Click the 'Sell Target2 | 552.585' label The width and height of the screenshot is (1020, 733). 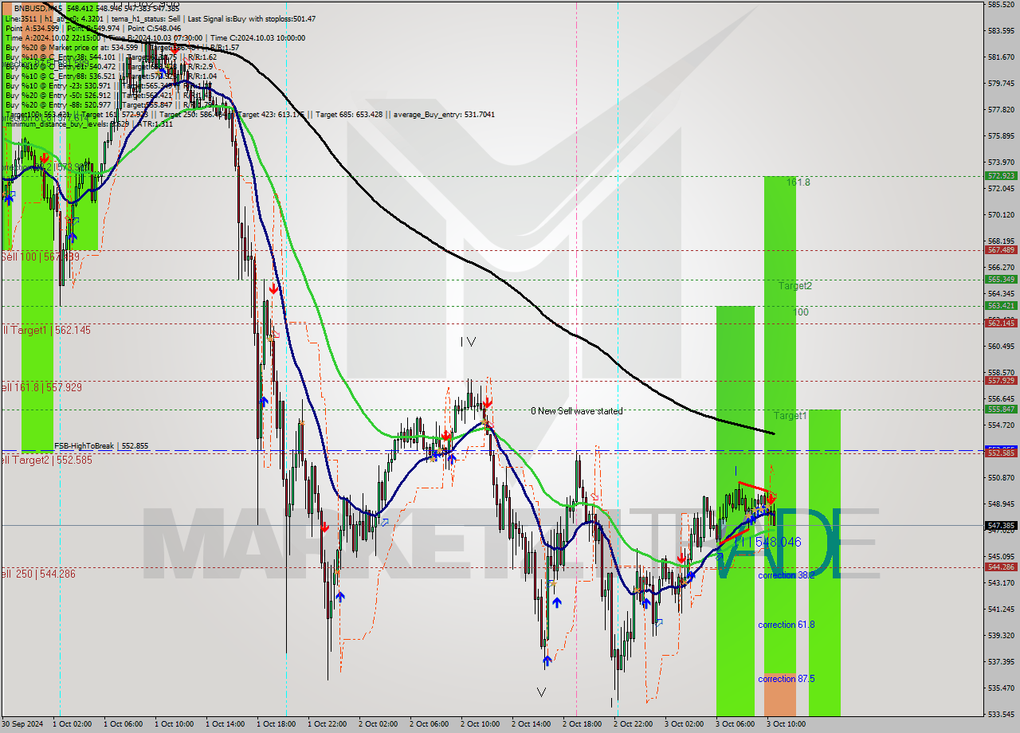(x=46, y=460)
